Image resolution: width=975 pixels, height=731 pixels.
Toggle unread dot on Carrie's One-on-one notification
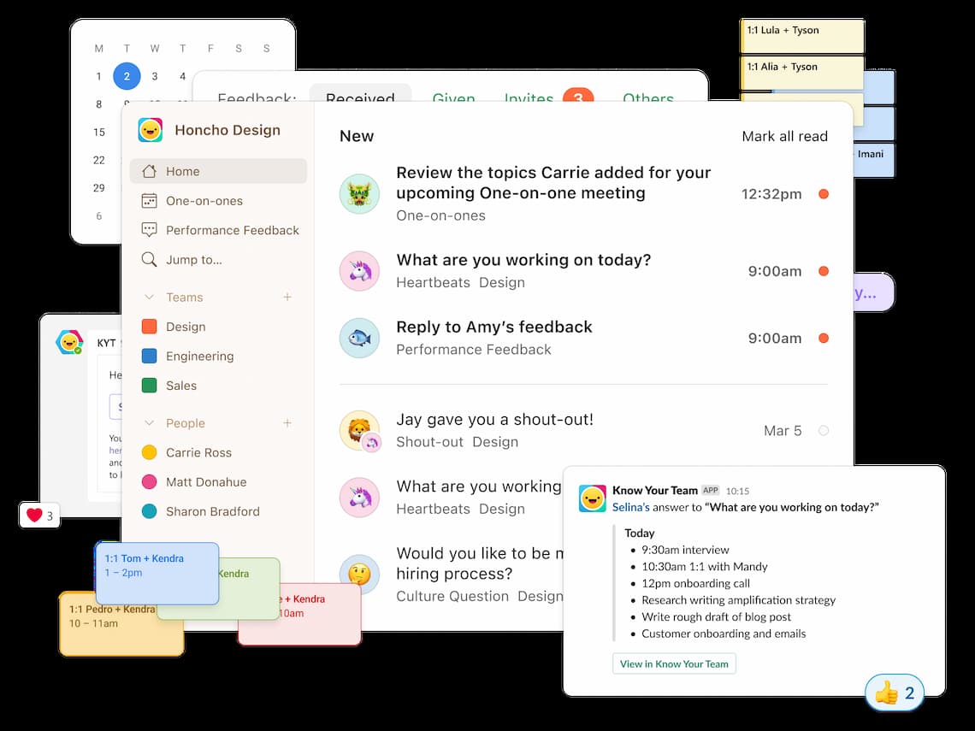coord(824,194)
